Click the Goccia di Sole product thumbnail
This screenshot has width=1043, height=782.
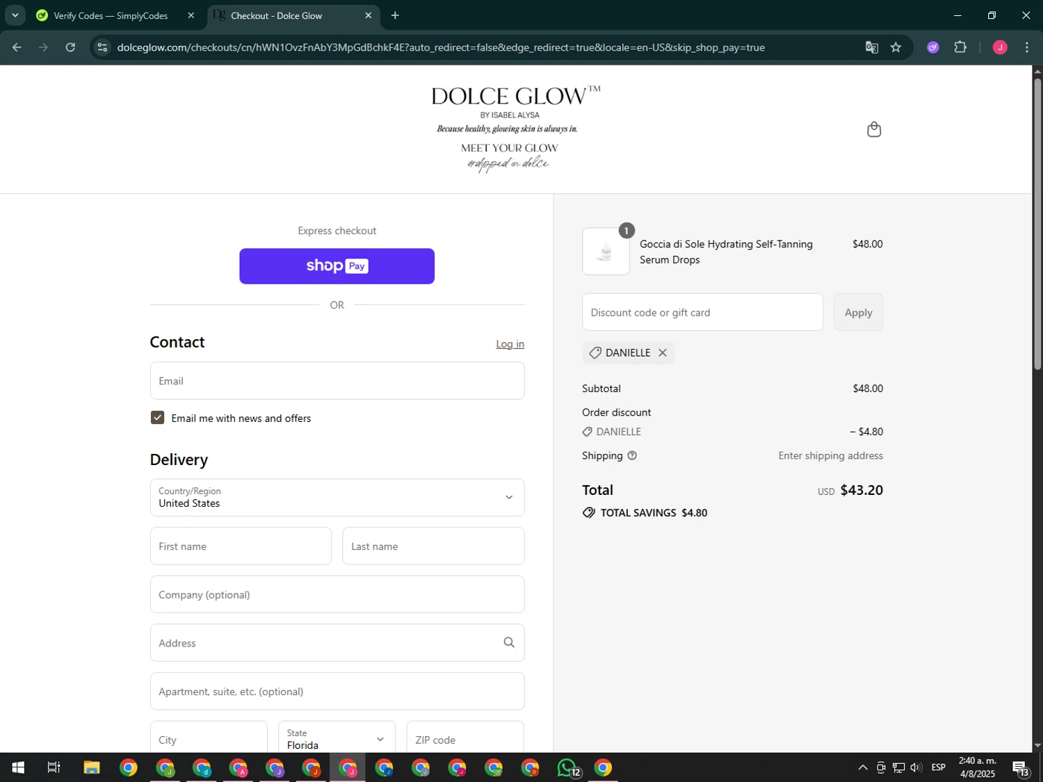pos(606,251)
